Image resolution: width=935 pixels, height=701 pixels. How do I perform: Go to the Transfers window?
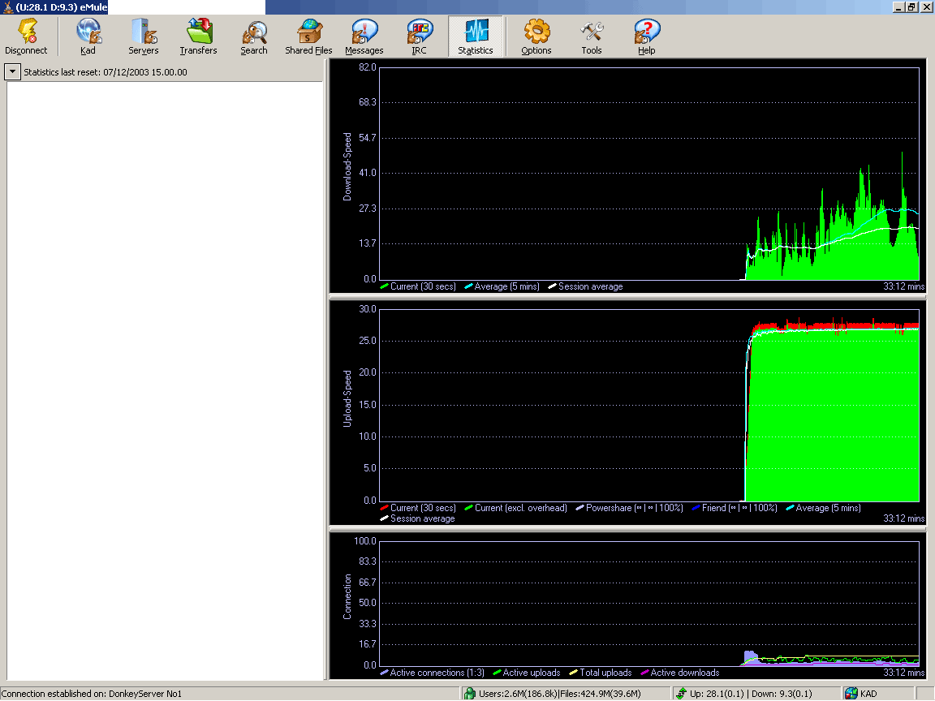(x=198, y=37)
